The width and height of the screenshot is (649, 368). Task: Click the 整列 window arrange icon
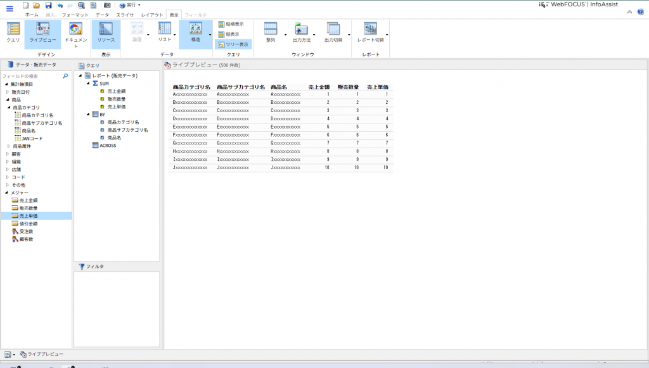[271, 33]
